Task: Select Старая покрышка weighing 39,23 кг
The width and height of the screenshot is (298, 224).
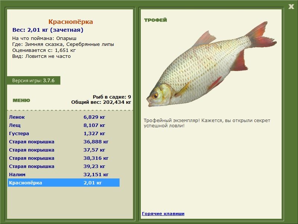Action: click(x=63, y=166)
